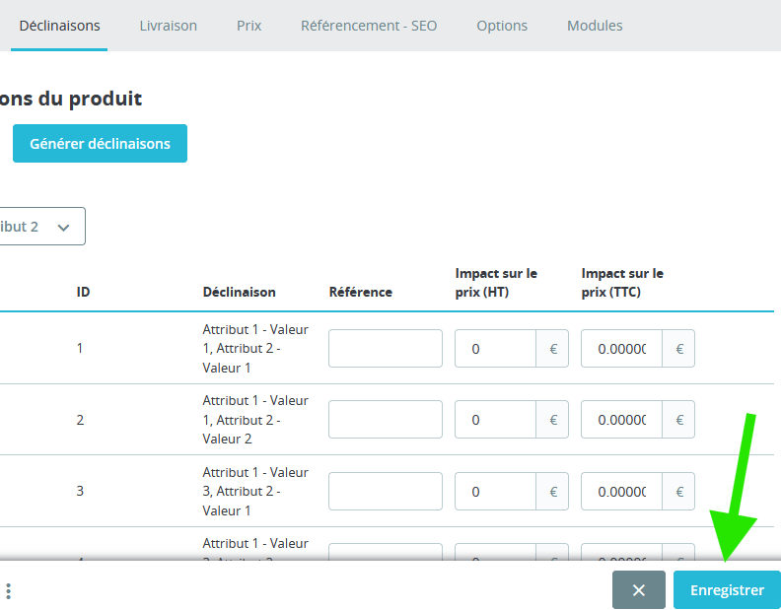
Task: Focus the Référence field for ID 1
Action: 385,349
